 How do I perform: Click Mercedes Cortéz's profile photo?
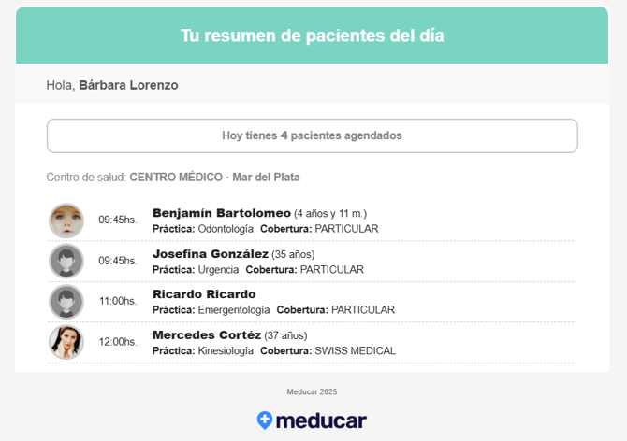[66, 342]
